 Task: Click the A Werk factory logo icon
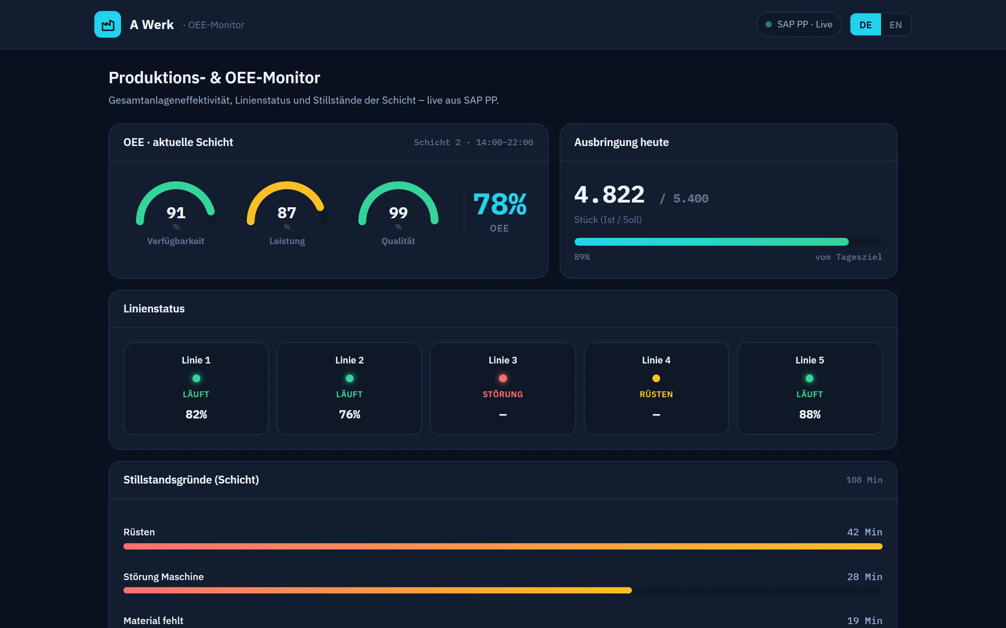pos(107,24)
